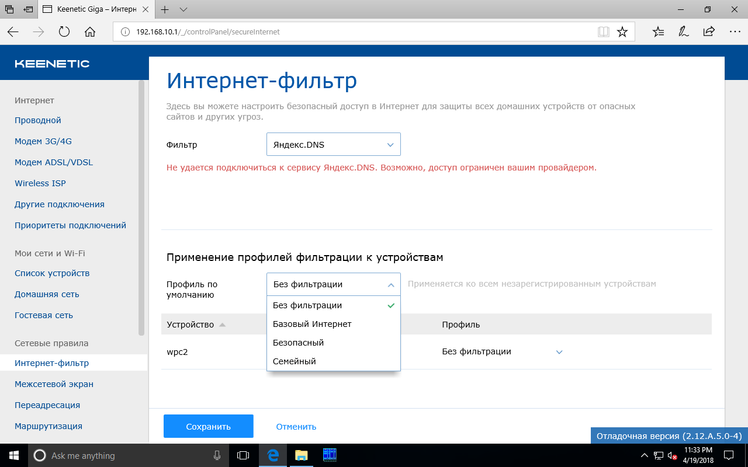748x467 pixels.
Task: Open File Explorer from the taskbar
Action: (301, 455)
